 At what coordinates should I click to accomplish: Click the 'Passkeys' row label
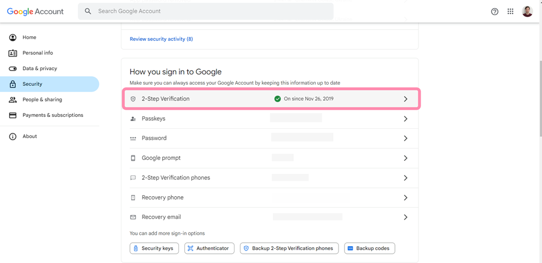(x=153, y=118)
